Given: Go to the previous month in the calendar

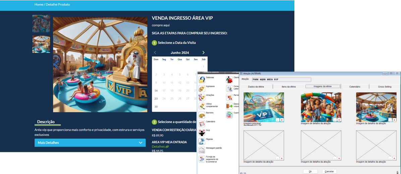Looking at the screenshot, I should tap(155, 53).
